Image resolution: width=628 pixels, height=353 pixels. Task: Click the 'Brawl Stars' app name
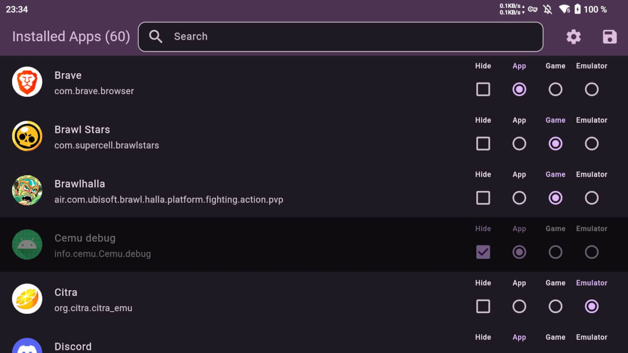pyautogui.click(x=82, y=130)
